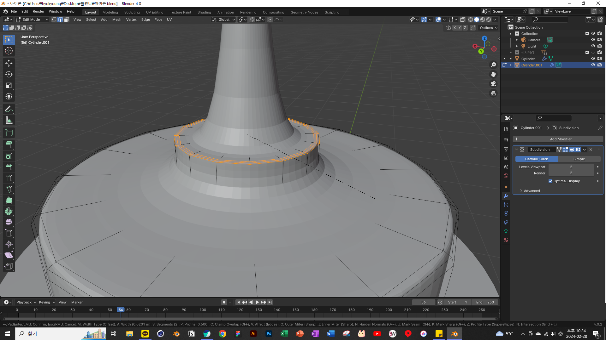Collapse the Collection in outliner

coord(511,34)
